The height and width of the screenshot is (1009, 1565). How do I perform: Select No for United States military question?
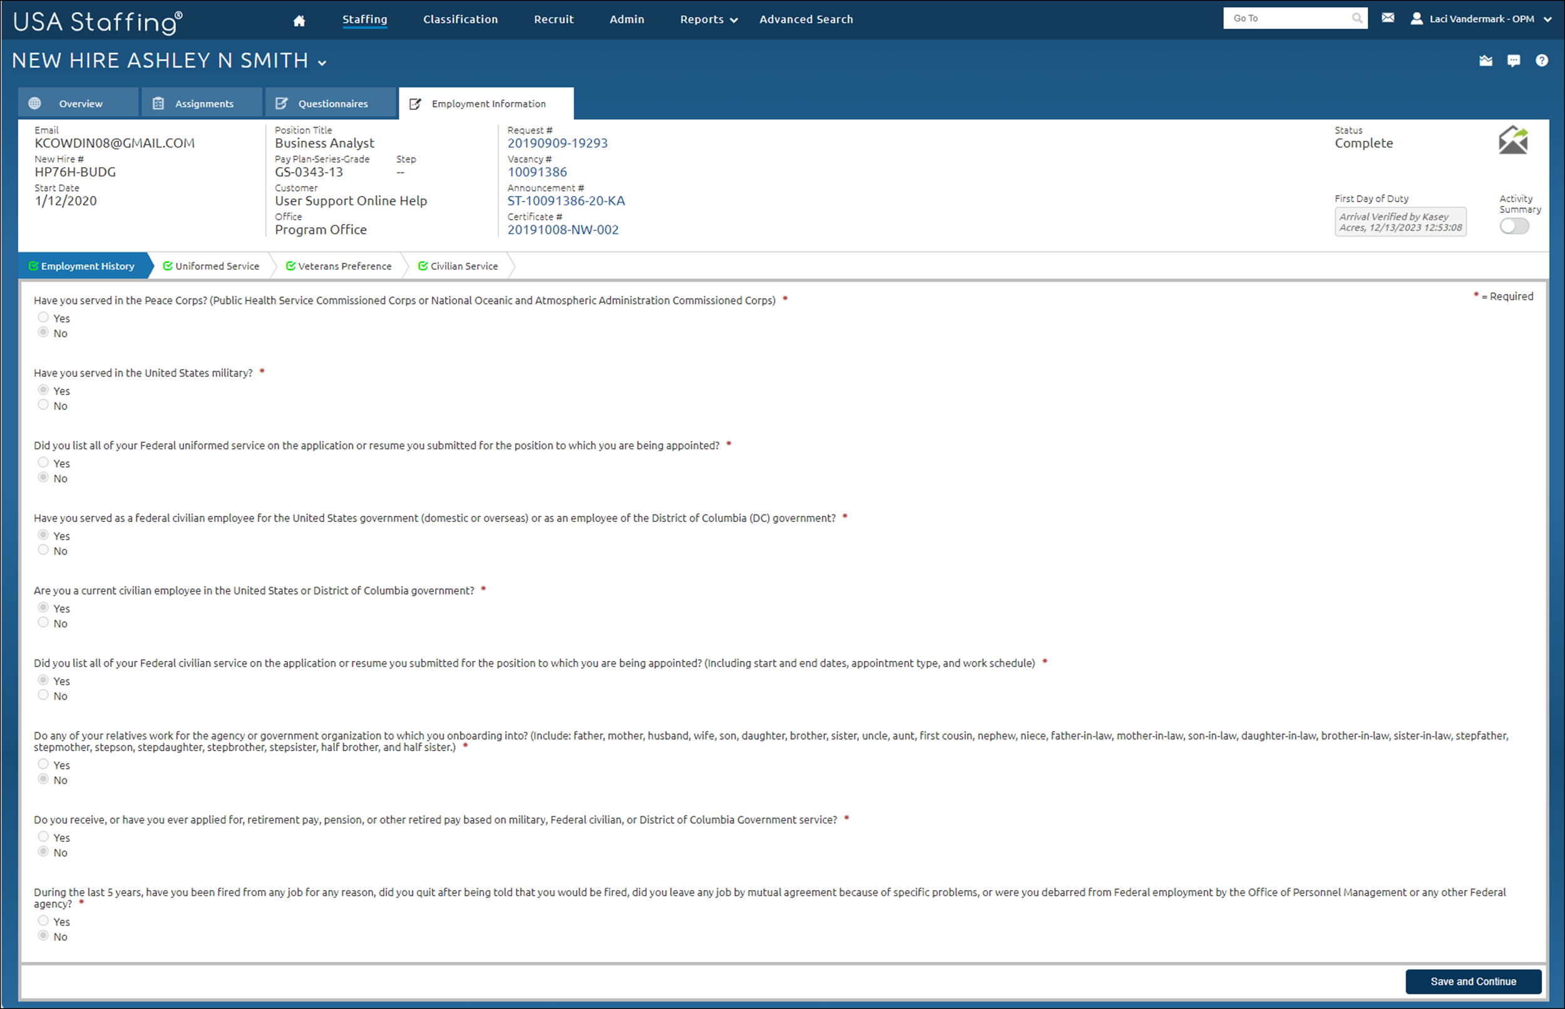pyautogui.click(x=43, y=405)
